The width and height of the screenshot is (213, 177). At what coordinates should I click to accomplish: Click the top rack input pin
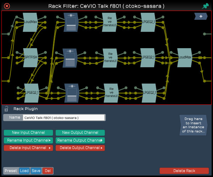[x=9, y=34]
